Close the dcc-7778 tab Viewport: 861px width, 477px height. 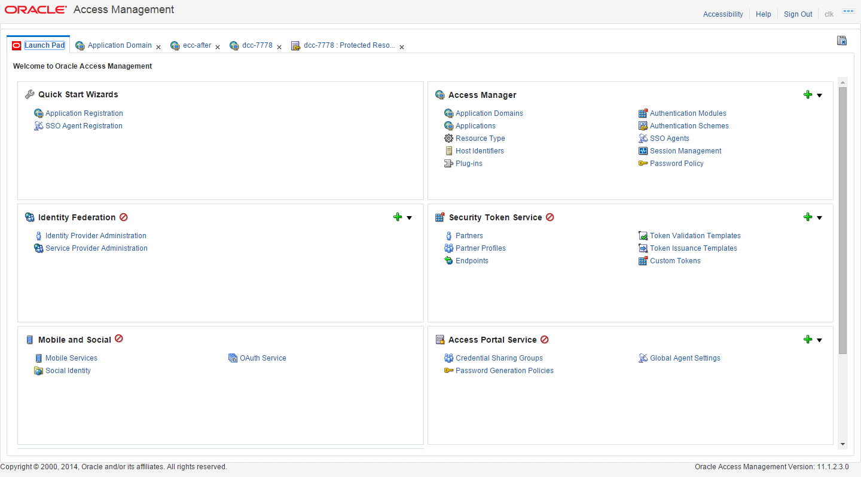click(x=279, y=47)
